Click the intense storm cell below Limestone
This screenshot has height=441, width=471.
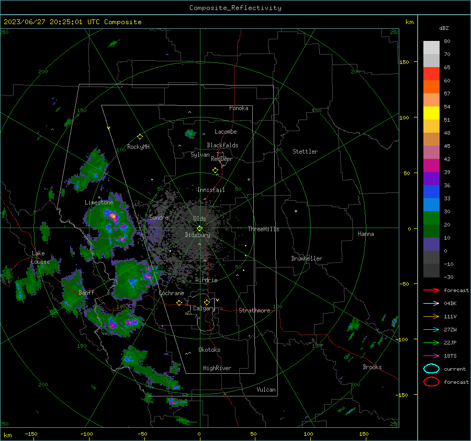(113, 216)
